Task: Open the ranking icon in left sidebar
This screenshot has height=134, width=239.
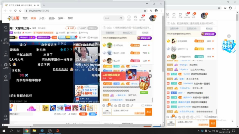Action: (x=6, y=40)
